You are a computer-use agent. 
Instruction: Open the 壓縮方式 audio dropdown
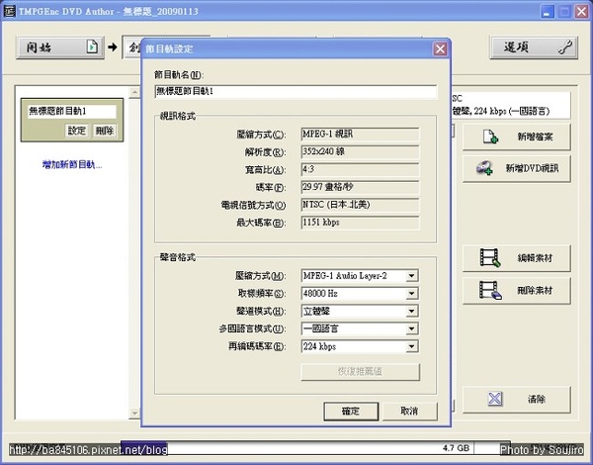411,276
